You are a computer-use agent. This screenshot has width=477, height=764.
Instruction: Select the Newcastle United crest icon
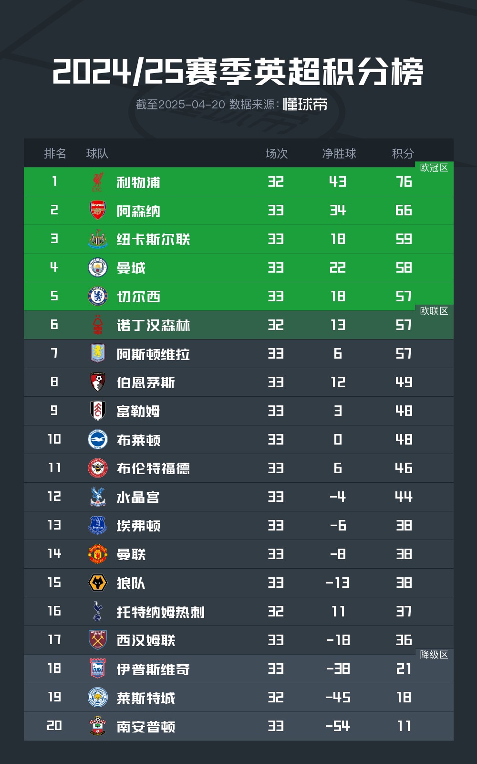[98, 239]
